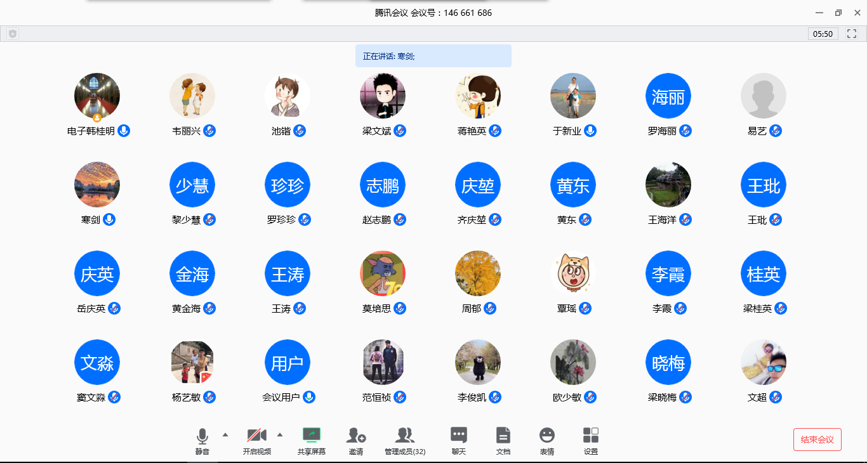Expand the audio options arrow next to 静音

tap(225, 434)
